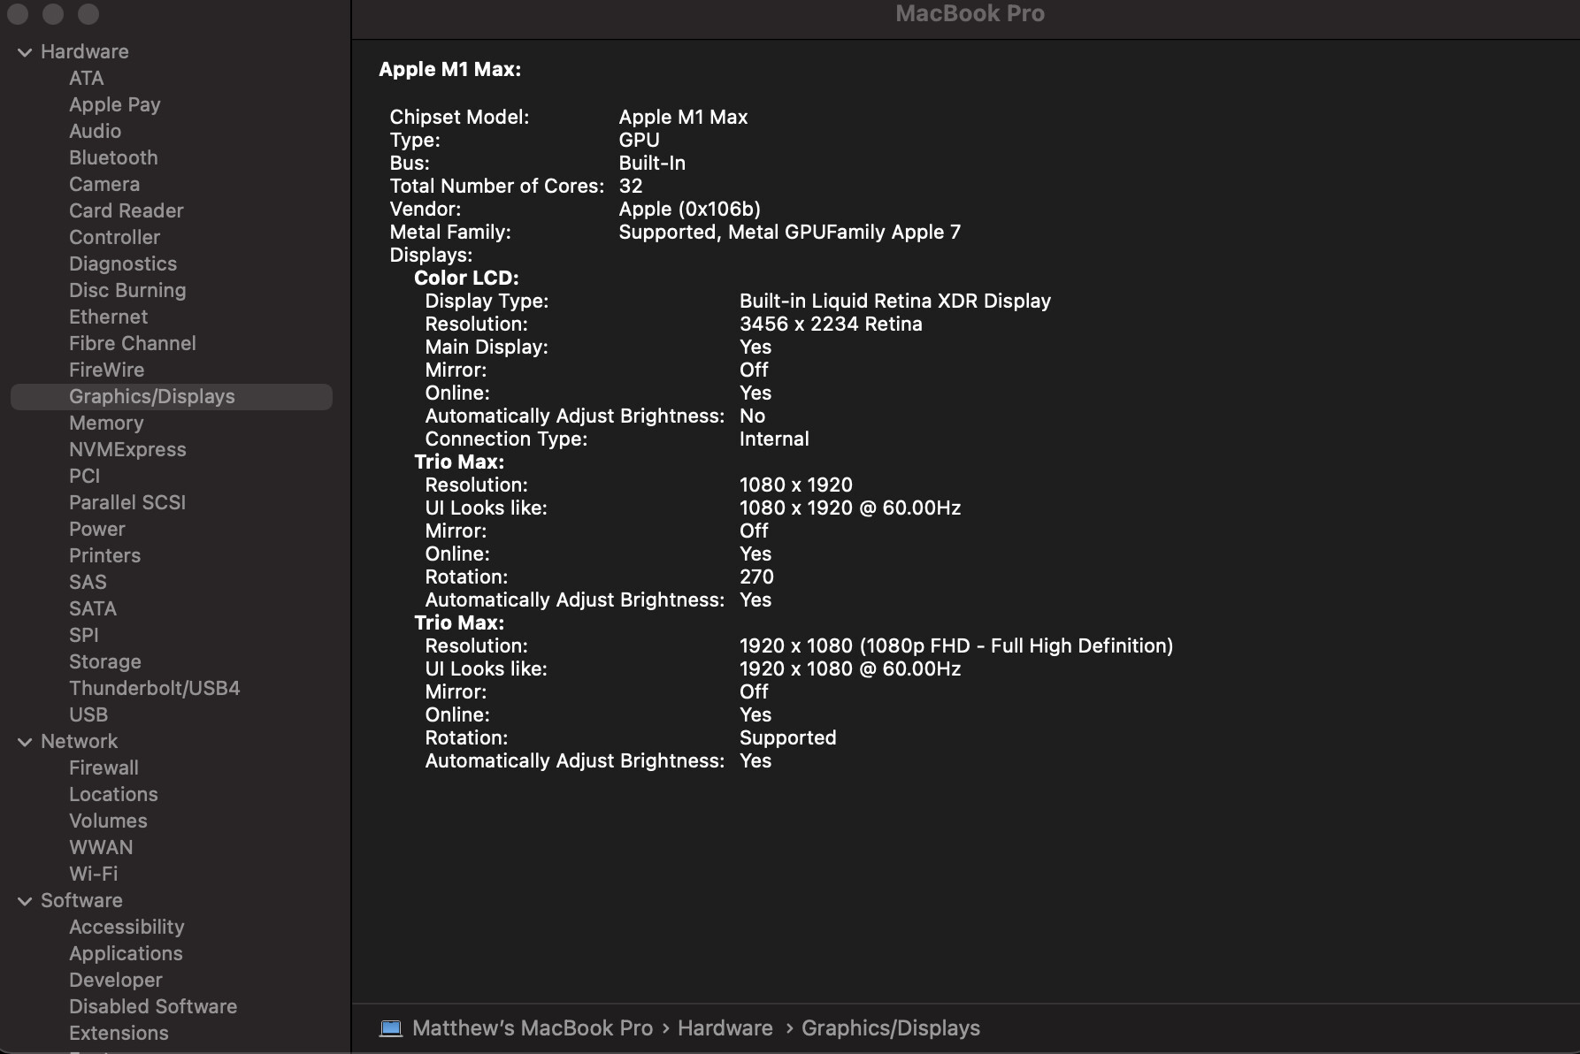Open Storage in the sidebar
The width and height of the screenshot is (1580, 1054).
(105, 662)
